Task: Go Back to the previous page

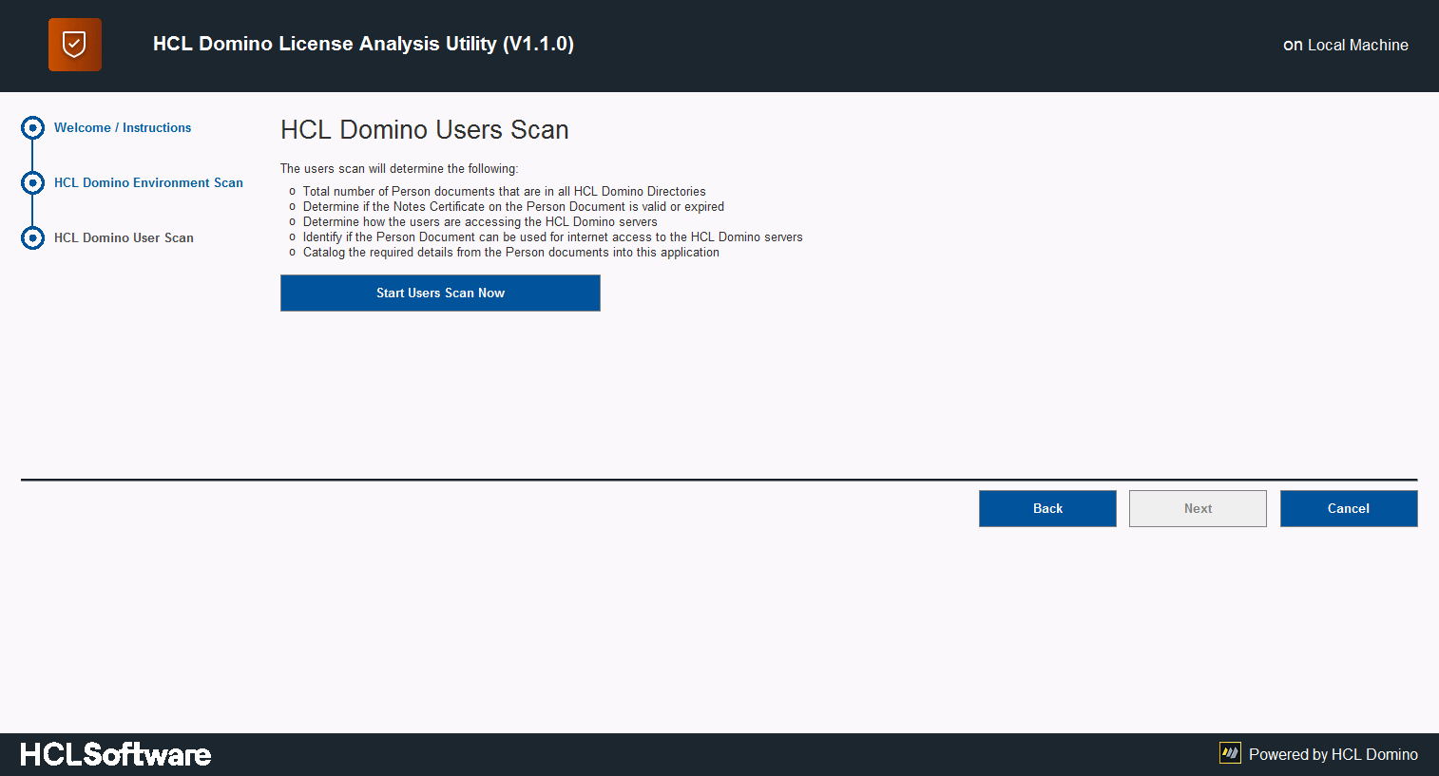Action: 1047,508
